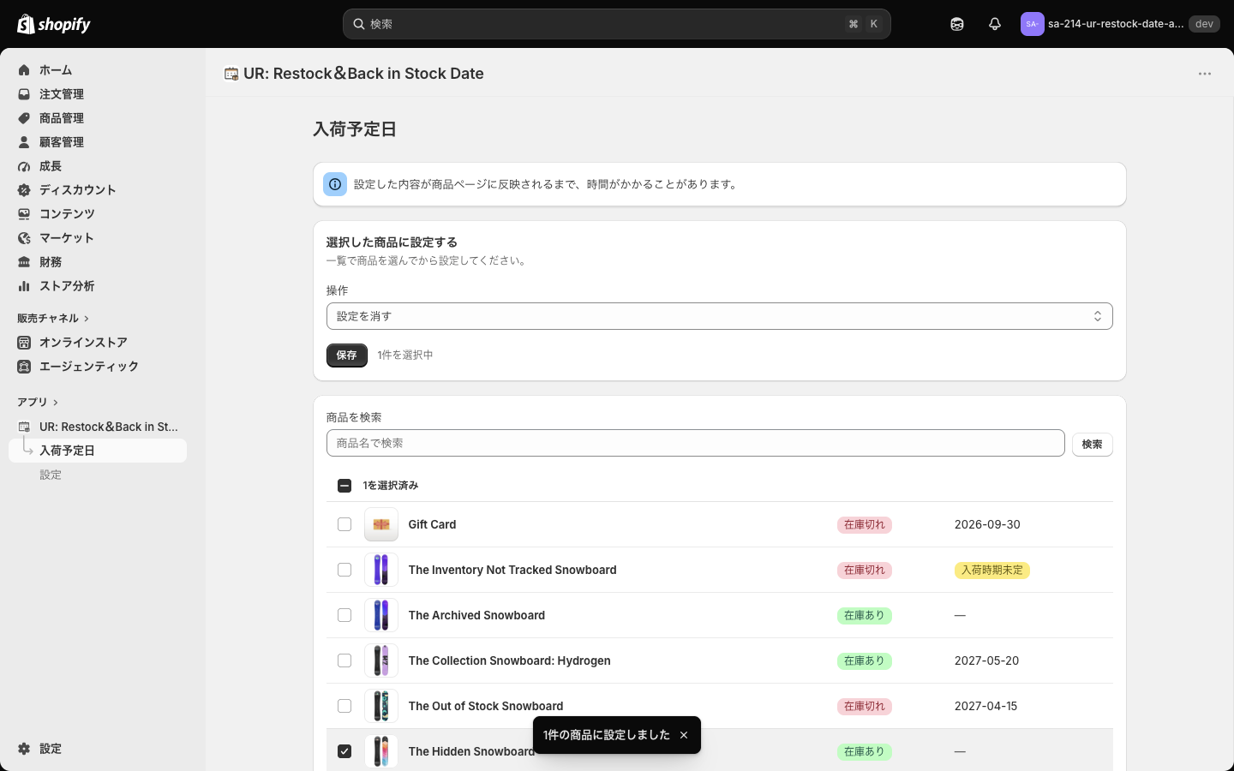
Task: Click the text 1件を選択中
Action: pyautogui.click(x=405, y=355)
